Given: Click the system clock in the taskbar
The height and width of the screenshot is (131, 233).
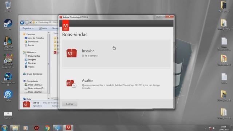Looking at the screenshot, I should coord(224,128).
